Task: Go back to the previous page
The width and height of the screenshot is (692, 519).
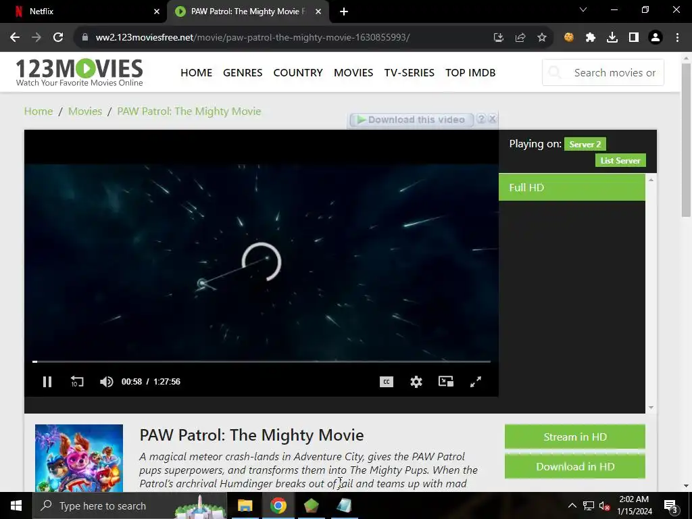Action: click(x=15, y=37)
